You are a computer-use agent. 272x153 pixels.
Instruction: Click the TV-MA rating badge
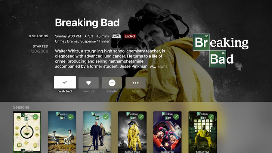coord(116,36)
